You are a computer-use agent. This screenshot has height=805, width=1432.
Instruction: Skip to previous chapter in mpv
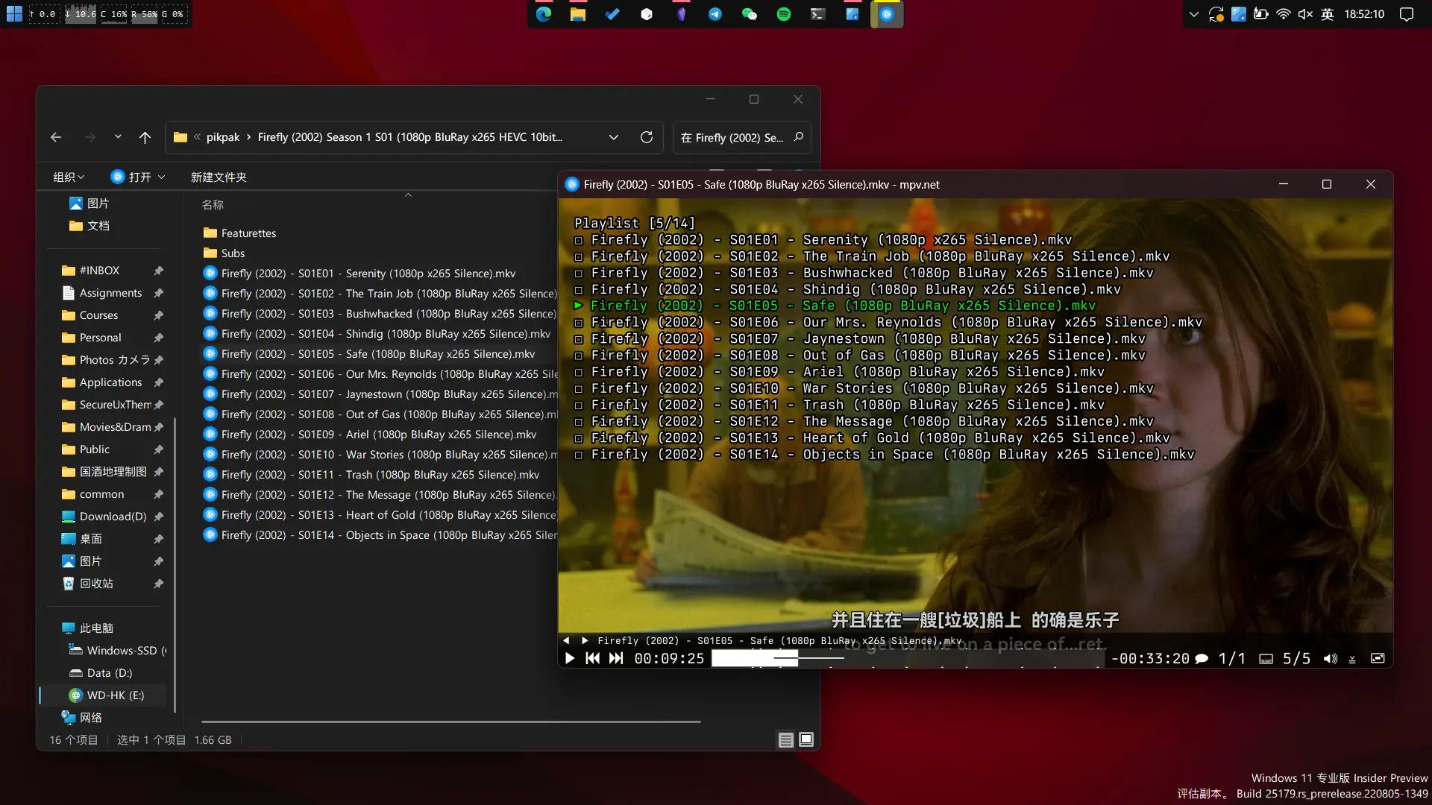(593, 658)
